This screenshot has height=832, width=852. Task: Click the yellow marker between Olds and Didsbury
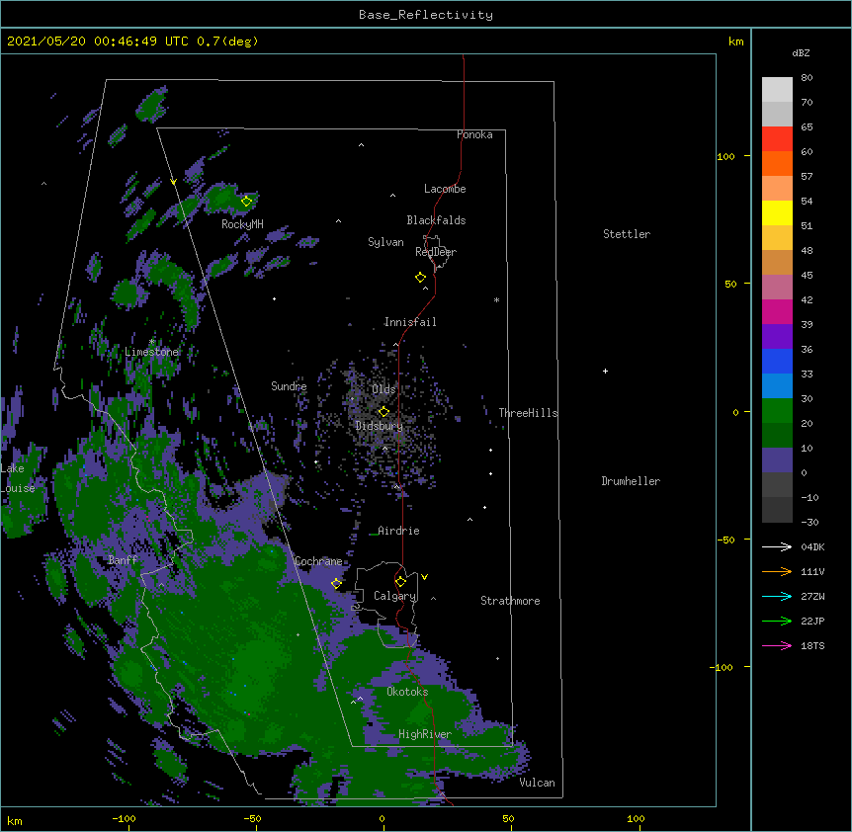coord(383,411)
